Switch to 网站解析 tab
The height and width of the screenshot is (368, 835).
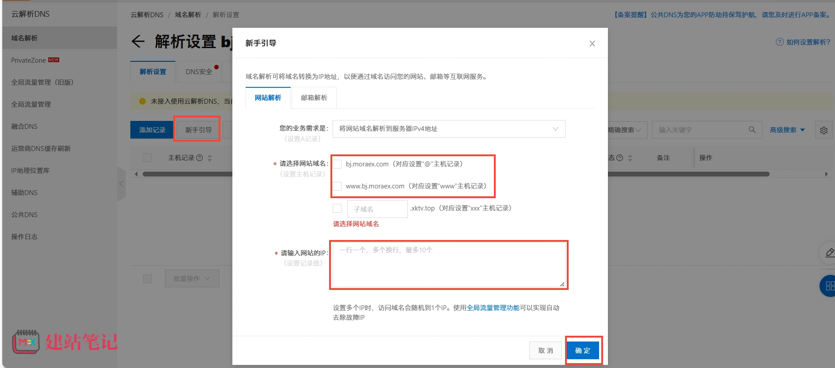(x=268, y=98)
